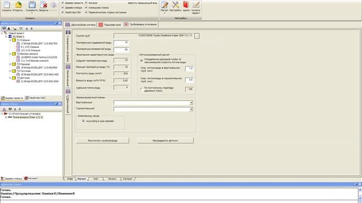Toggle Каталог checkbox in ribbon
The image size is (362, 203).
click(86, 3)
